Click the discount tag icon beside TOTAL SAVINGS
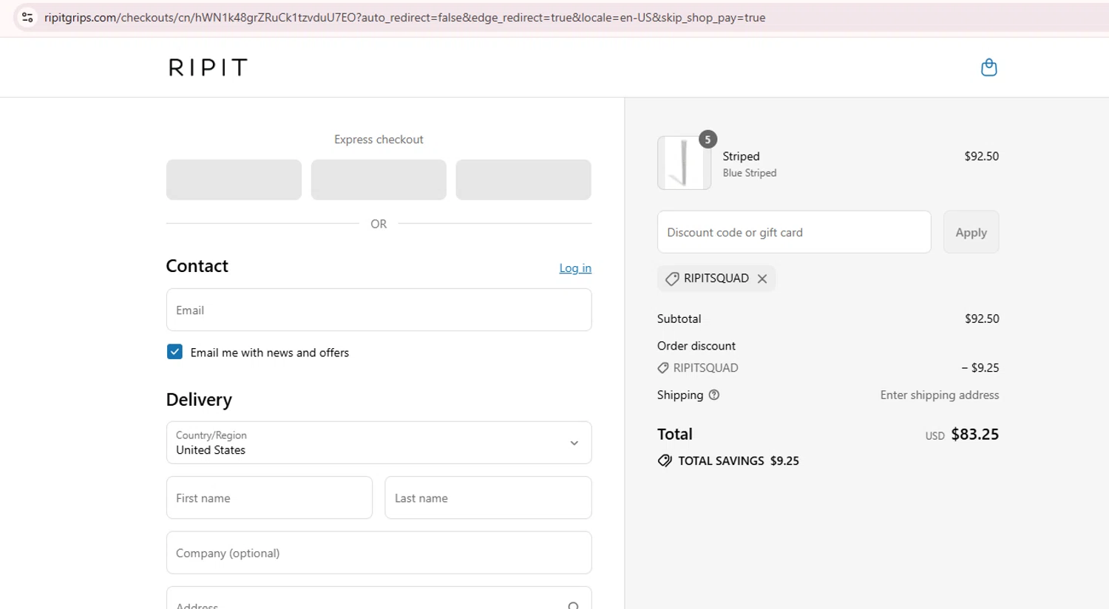 point(665,460)
